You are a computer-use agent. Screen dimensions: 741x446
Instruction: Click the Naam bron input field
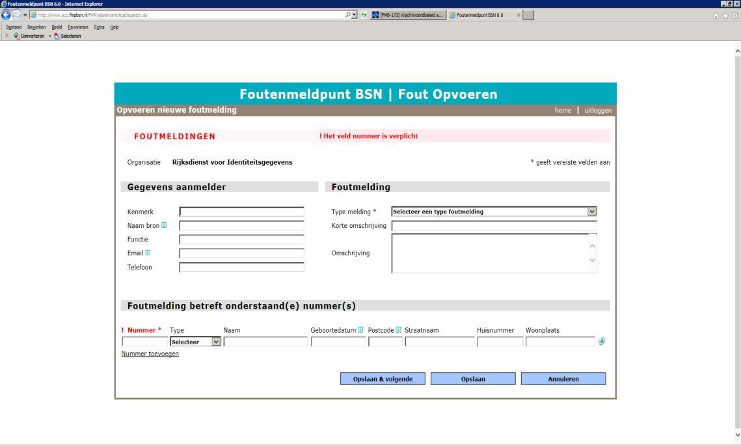pyautogui.click(x=241, y=225)
